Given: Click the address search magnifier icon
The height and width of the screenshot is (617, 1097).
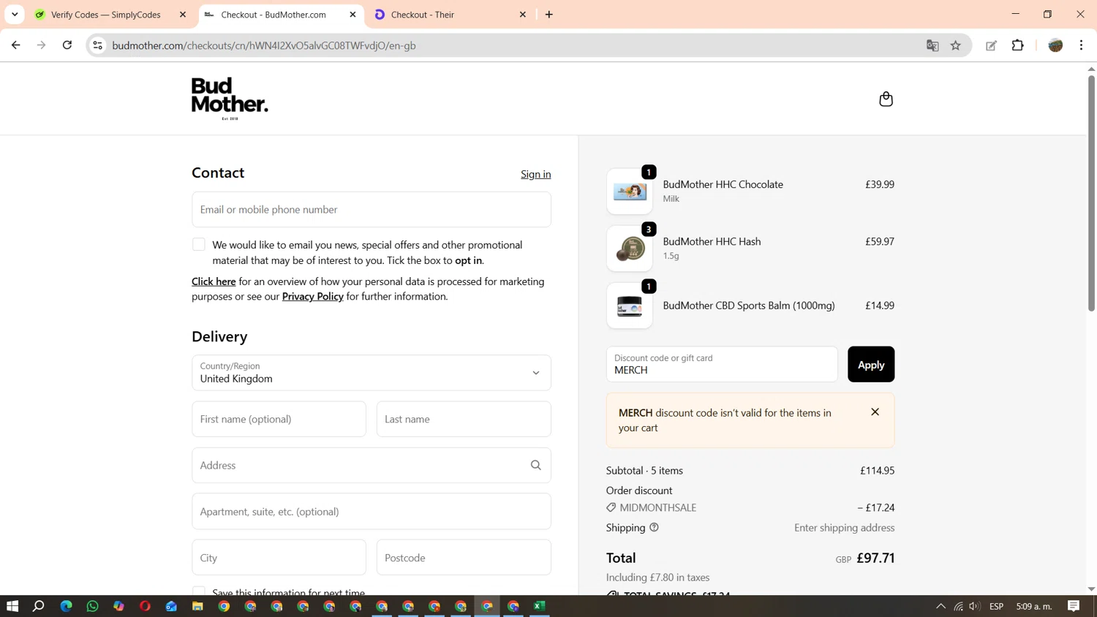Looking at the screenshot, I should 536,465.
